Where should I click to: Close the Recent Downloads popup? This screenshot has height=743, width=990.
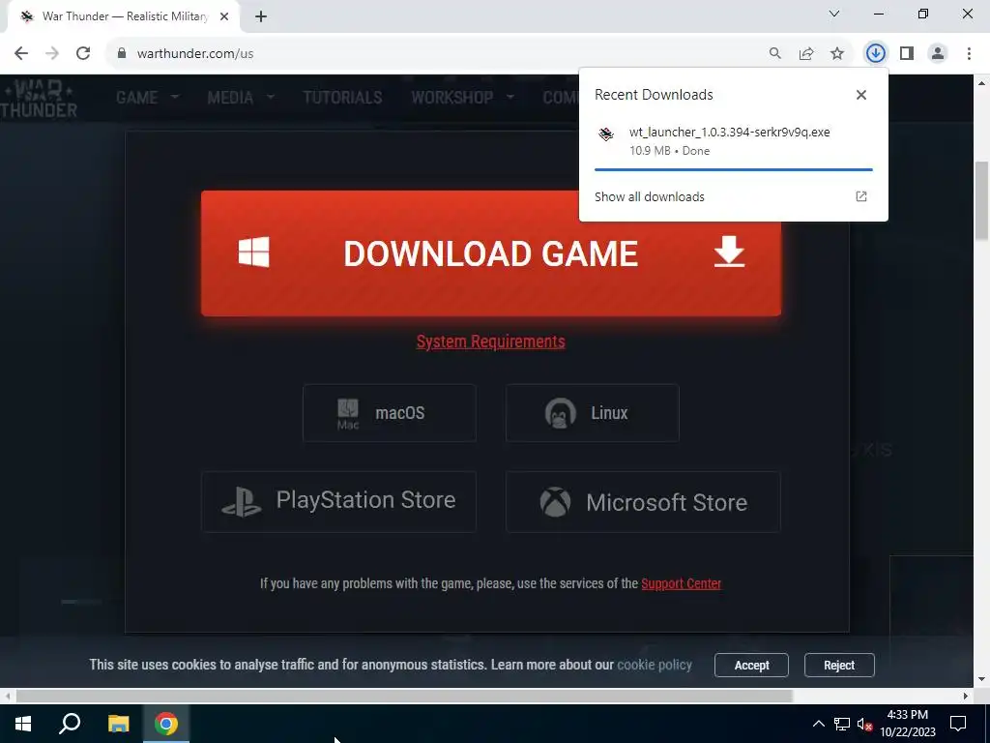tap(861, 95)
